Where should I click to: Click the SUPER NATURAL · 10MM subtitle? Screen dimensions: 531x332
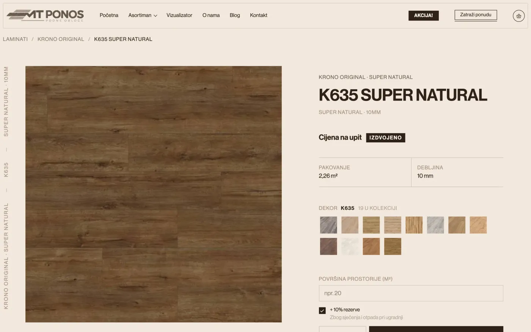point(350,112)
